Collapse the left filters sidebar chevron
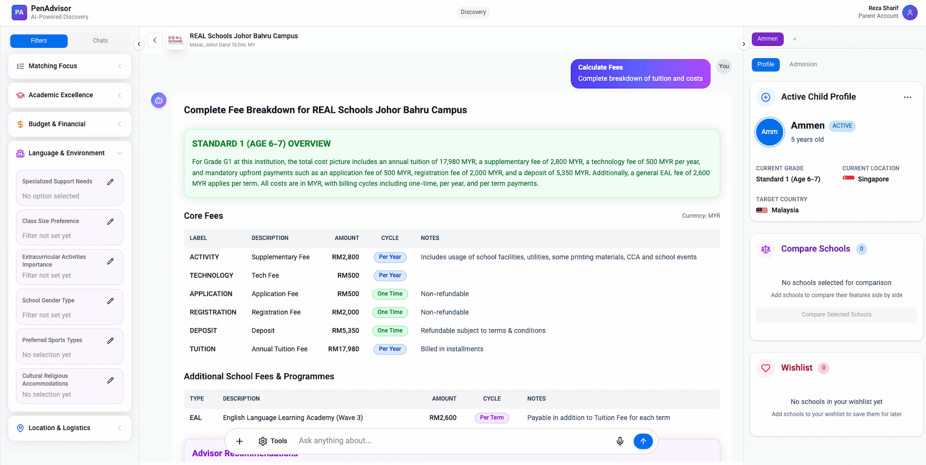This screenshot has width=926, height=465. coord(139,44)
